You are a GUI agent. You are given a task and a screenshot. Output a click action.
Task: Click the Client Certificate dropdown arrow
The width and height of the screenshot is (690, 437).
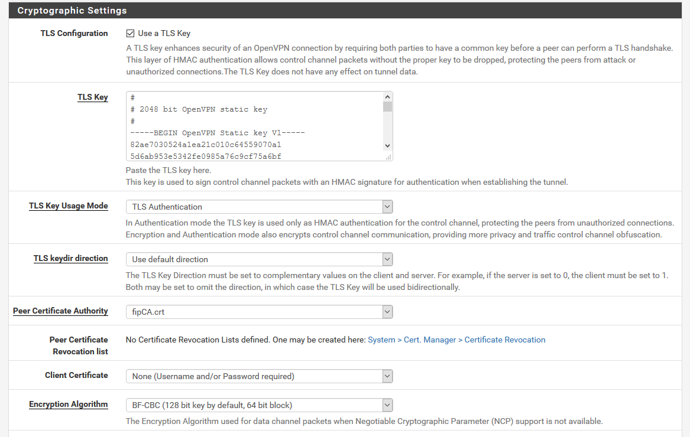387,376
